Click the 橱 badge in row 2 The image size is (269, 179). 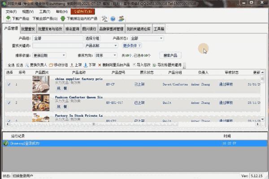(x=65, y=107)
